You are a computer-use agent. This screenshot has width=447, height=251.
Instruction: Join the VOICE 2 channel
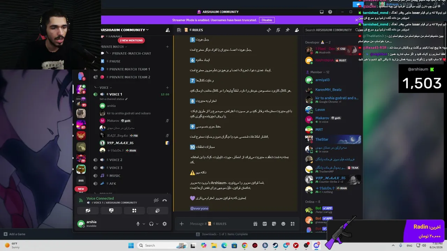tap(132, 160)
